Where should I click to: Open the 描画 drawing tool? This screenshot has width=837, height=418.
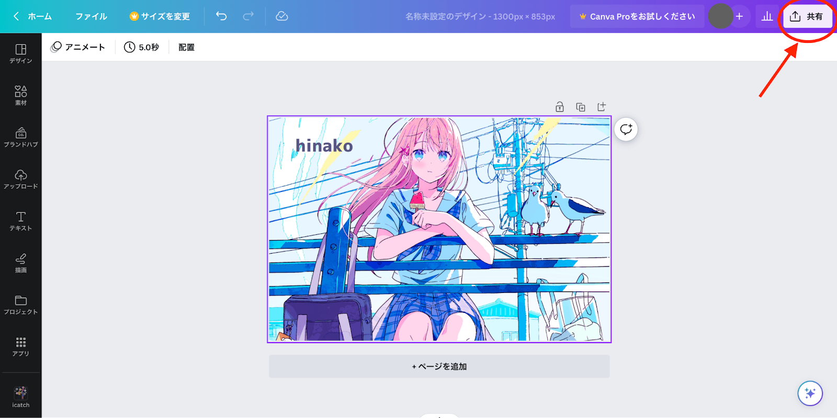(20, 263)
